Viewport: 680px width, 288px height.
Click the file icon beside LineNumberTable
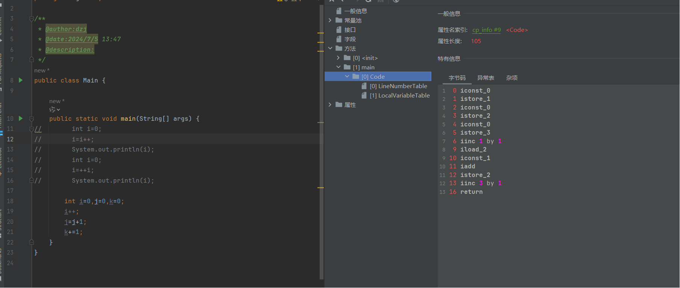(x=364, y=86)
